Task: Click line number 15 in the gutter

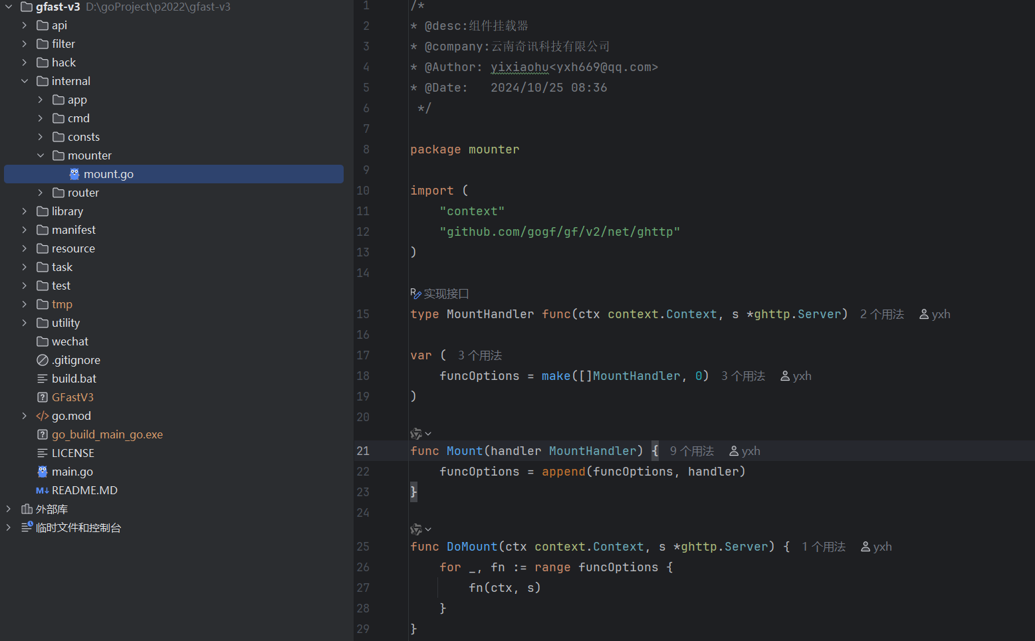Action: click(363, 314)
